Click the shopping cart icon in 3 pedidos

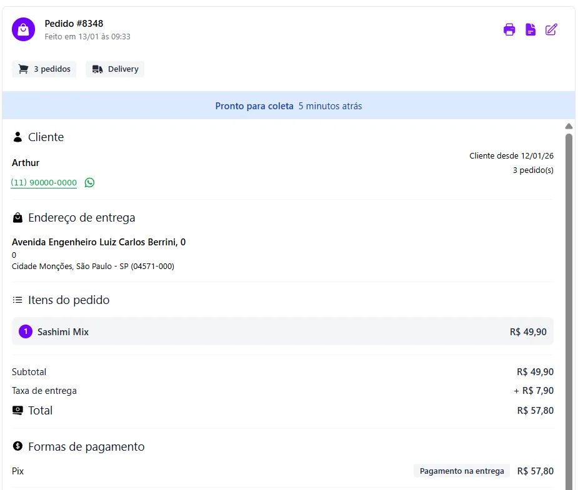pyautogui.click(x=23, y=69)
